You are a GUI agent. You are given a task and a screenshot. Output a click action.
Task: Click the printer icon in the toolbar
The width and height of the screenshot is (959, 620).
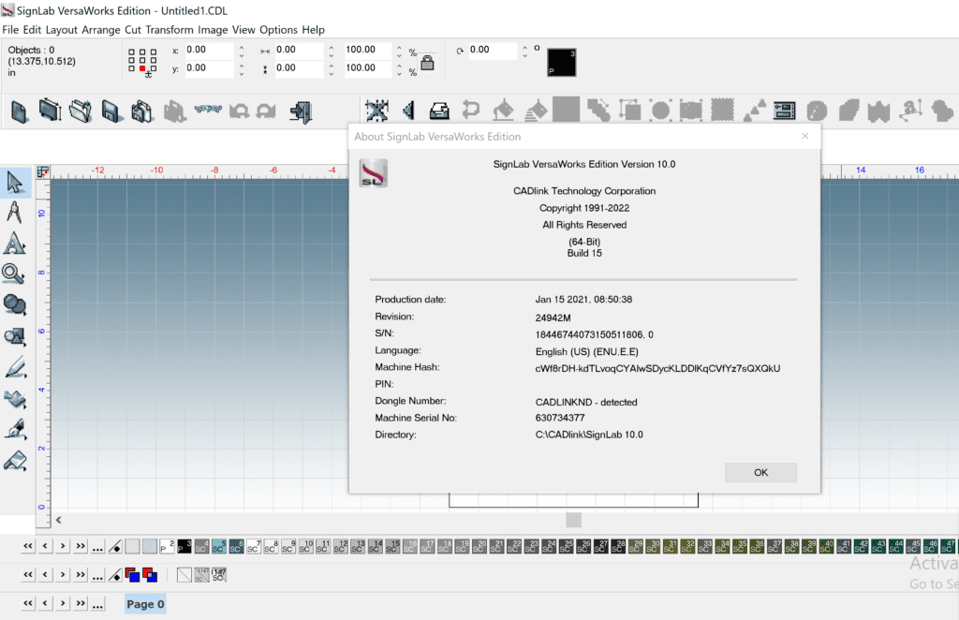[x=438, y=111]
